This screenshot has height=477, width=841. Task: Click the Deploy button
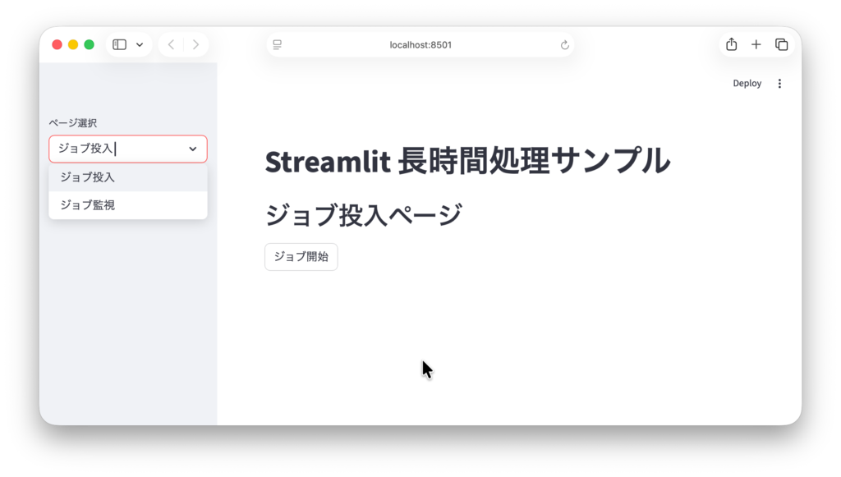(x=747, y=83)
